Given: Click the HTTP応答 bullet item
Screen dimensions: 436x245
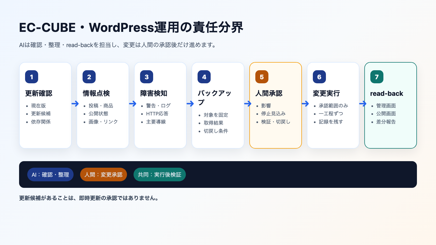Looking at the screenshot, I should pos(157,114).
